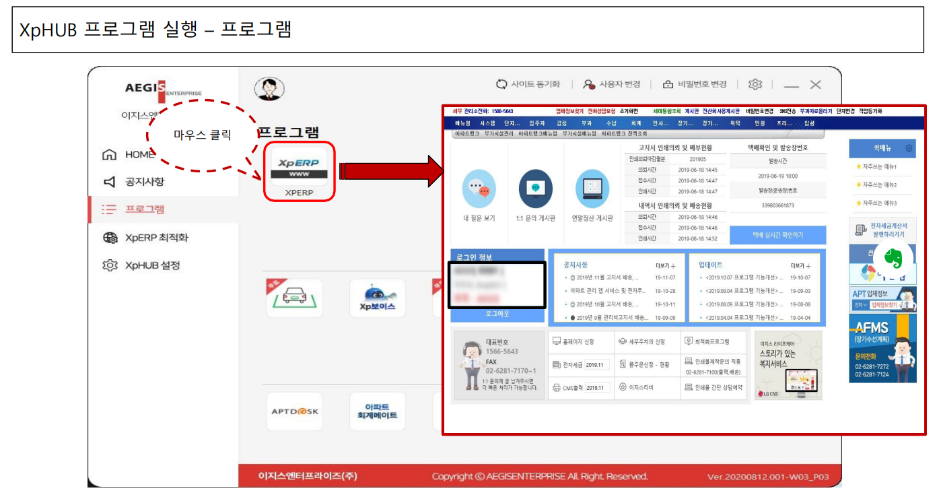Click 로그아웃 button
The width and height of the screenshot is (937, 503).
pyautogui.click(x=497, y=314)
